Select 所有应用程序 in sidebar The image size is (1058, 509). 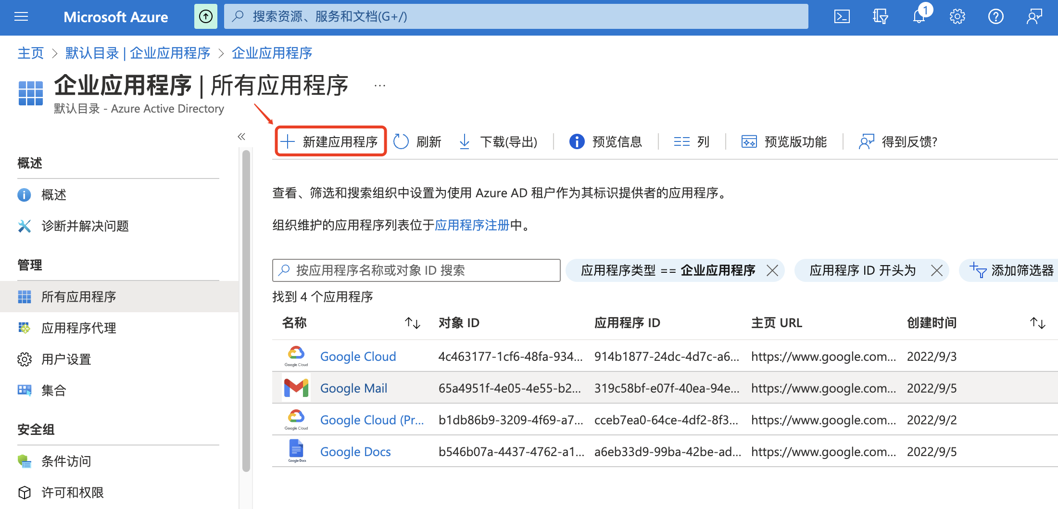pos(119,297)
